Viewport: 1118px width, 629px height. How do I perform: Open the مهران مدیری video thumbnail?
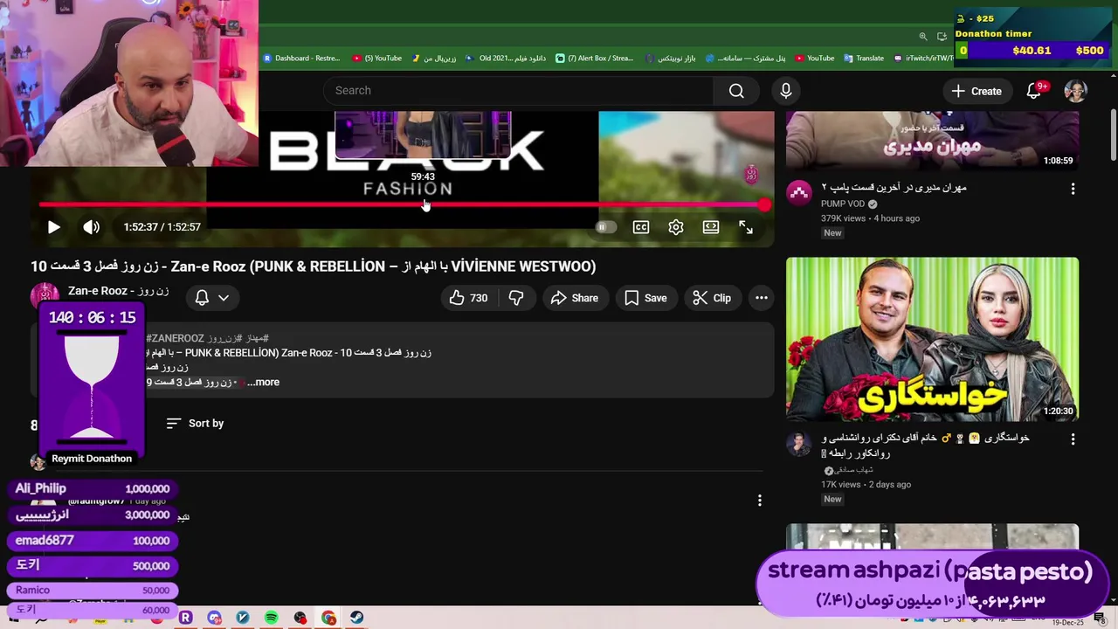932,140
